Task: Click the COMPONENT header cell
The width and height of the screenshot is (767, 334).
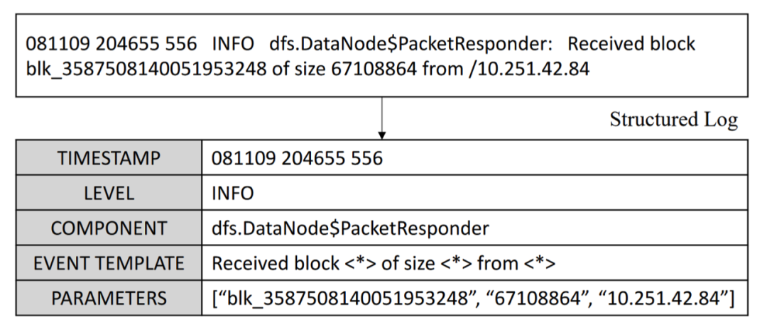Action: pyautogui.click(x=109, y=228)
